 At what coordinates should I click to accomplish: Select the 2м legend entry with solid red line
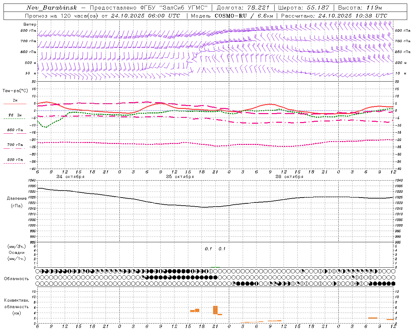point(15,102)
